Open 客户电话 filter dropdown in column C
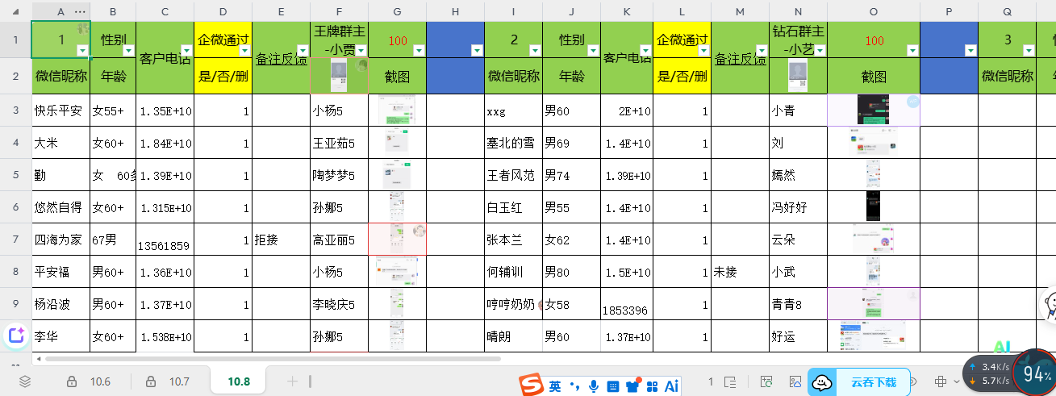The width and height of the screenshot is (1056, 396). [186, 51]
